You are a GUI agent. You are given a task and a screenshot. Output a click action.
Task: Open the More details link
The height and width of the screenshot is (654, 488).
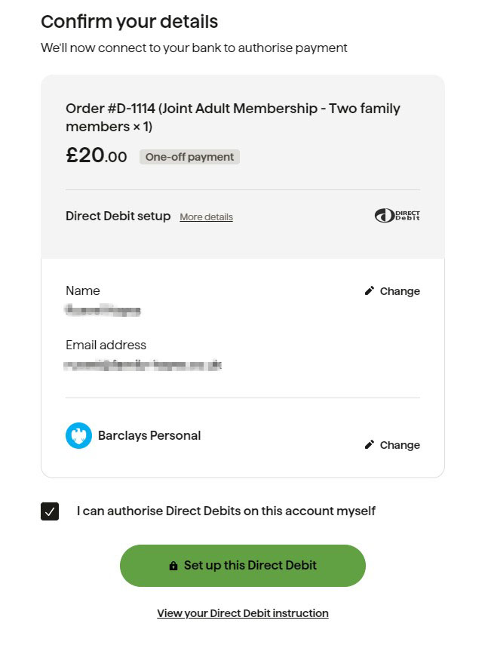point(205,216)
